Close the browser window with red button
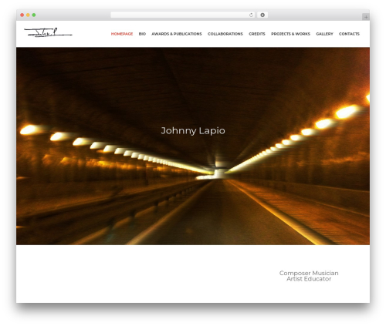 point(22,15)
